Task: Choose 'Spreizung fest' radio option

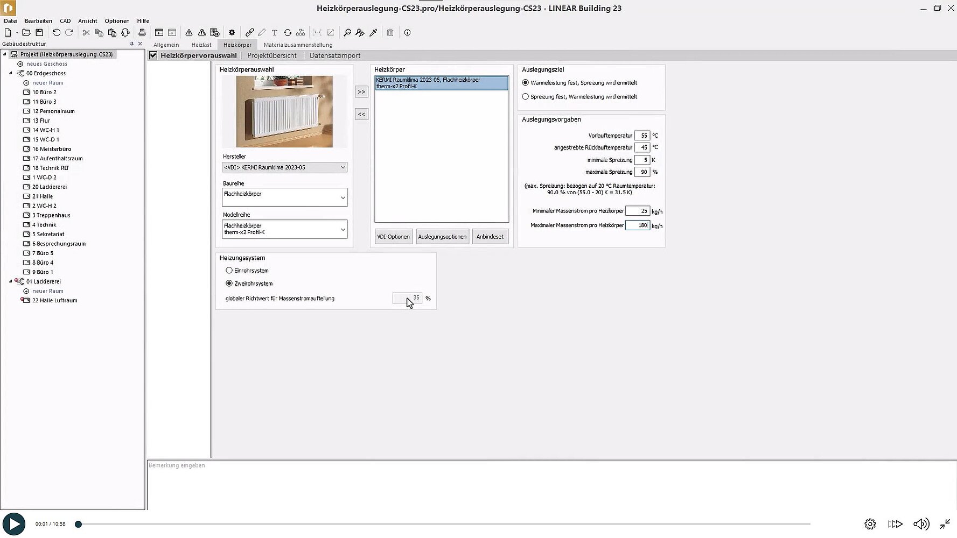Action: point(526,97)
